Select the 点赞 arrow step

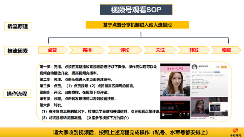[53, 50]
